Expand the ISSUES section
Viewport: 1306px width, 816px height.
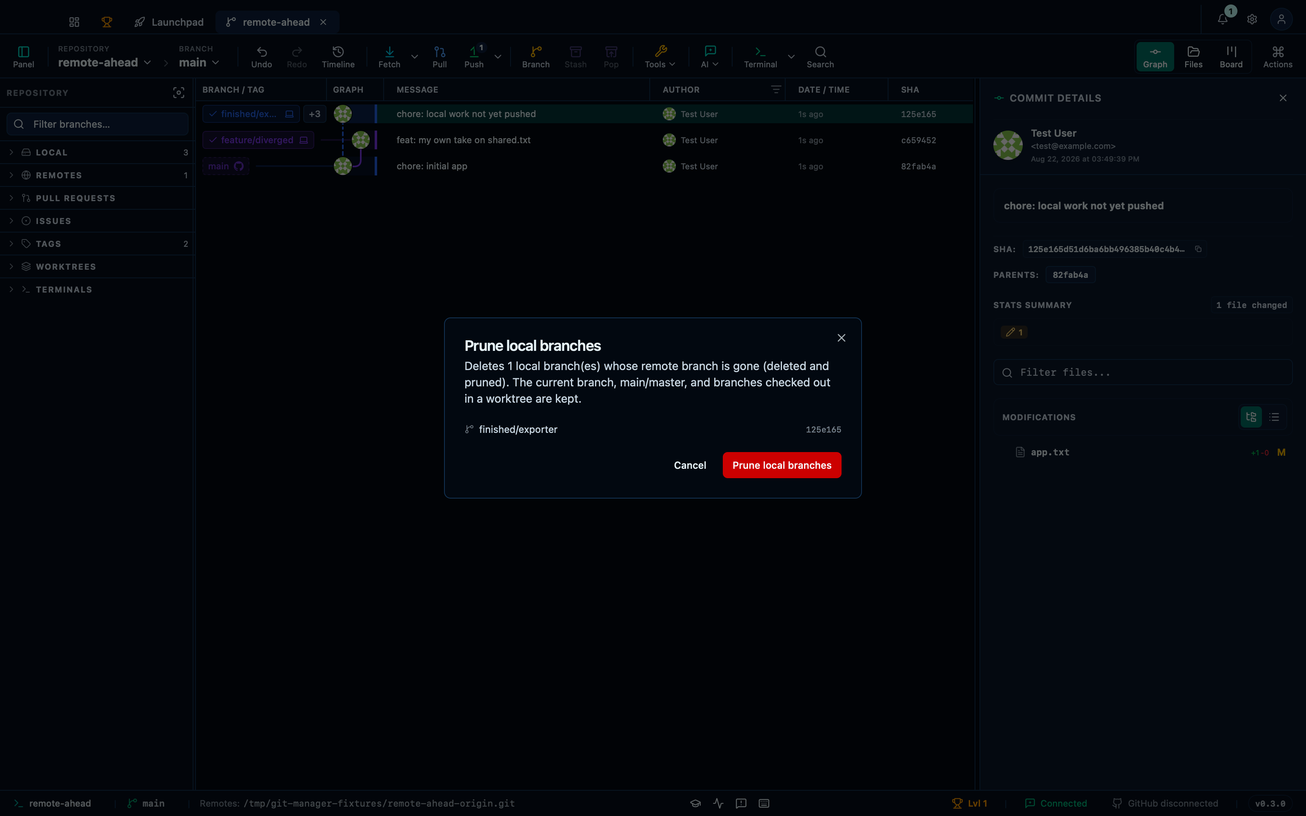pos(97,221)
